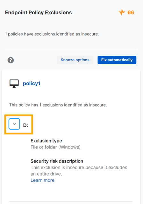
Task: Click the Endpoint Policy Exclusions heading
Action: coord(38,13)
